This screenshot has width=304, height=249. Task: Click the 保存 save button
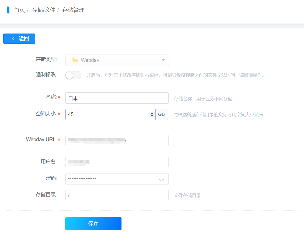point(93,223)
